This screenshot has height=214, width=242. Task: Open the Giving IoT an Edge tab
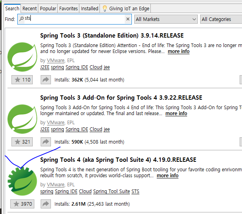[x=125, y=8]
